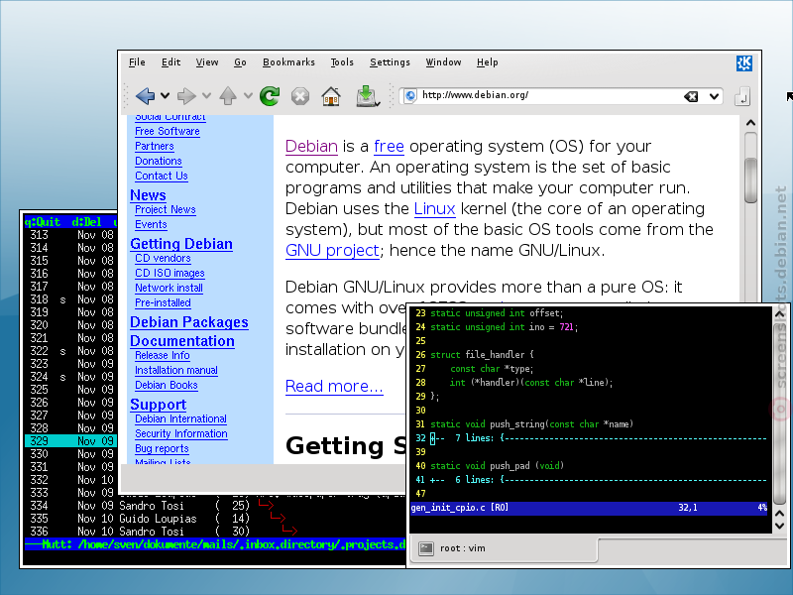Open the Donations link
793x595 pixels.
159,161
